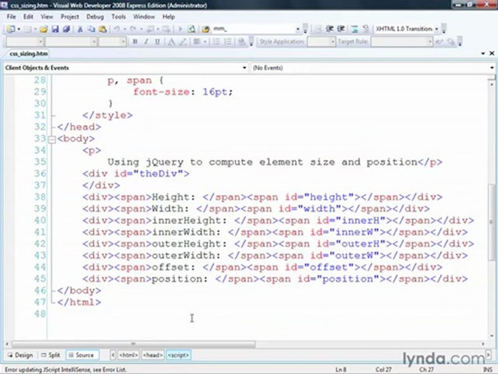Viewport: 498px width, 374px height.
Task: Click the Format Document toolbar icon
Action: coord(355,29)
